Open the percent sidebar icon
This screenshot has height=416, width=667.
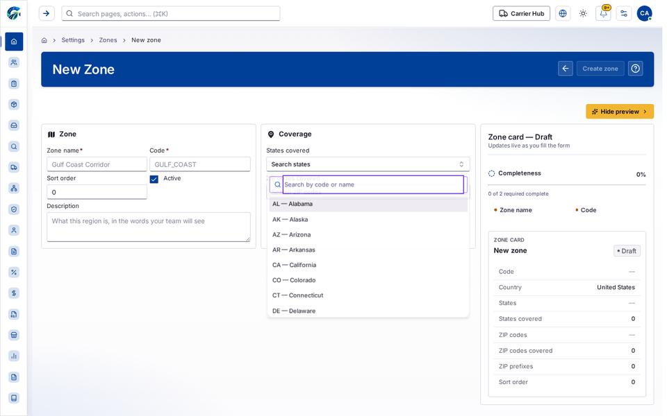[x=14, y=272]
